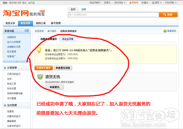Open 批发管理 in sidebar
The width and height of the screenshot is (183, 129).
point(11,51)
